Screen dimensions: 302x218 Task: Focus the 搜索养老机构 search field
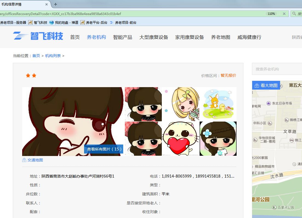tap(277, 69)
